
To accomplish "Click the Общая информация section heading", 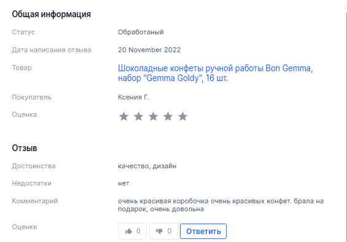I will click(52, 14).
